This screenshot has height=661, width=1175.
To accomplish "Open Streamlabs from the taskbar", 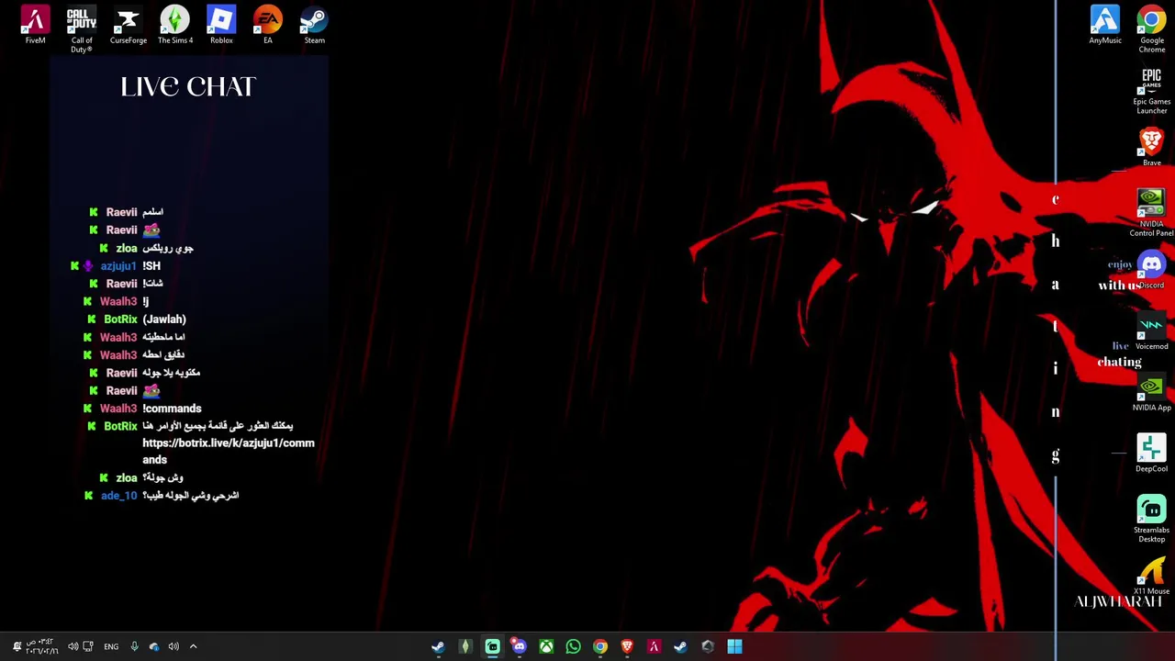I will pyautogui.click(x=492, y=646).
